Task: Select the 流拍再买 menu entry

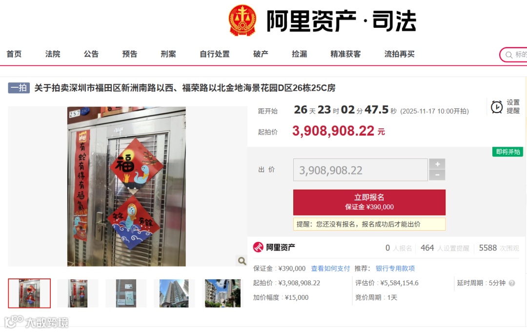Action: point(399,54)
